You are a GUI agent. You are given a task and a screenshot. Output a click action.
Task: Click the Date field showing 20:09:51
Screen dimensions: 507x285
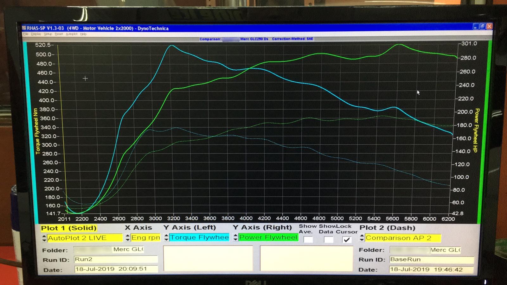(116, 269)
